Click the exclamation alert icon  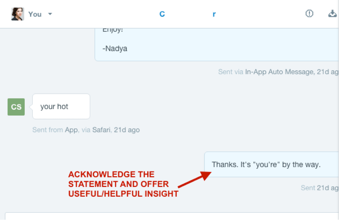click(x=309, y=14)
